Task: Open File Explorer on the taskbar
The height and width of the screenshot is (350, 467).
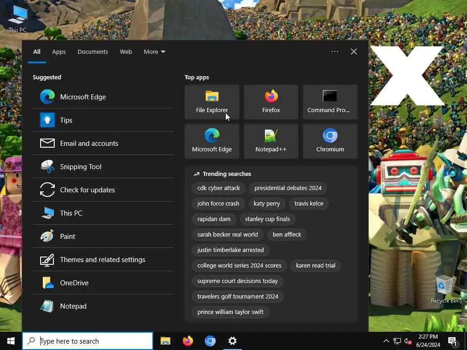Action: 165,341
